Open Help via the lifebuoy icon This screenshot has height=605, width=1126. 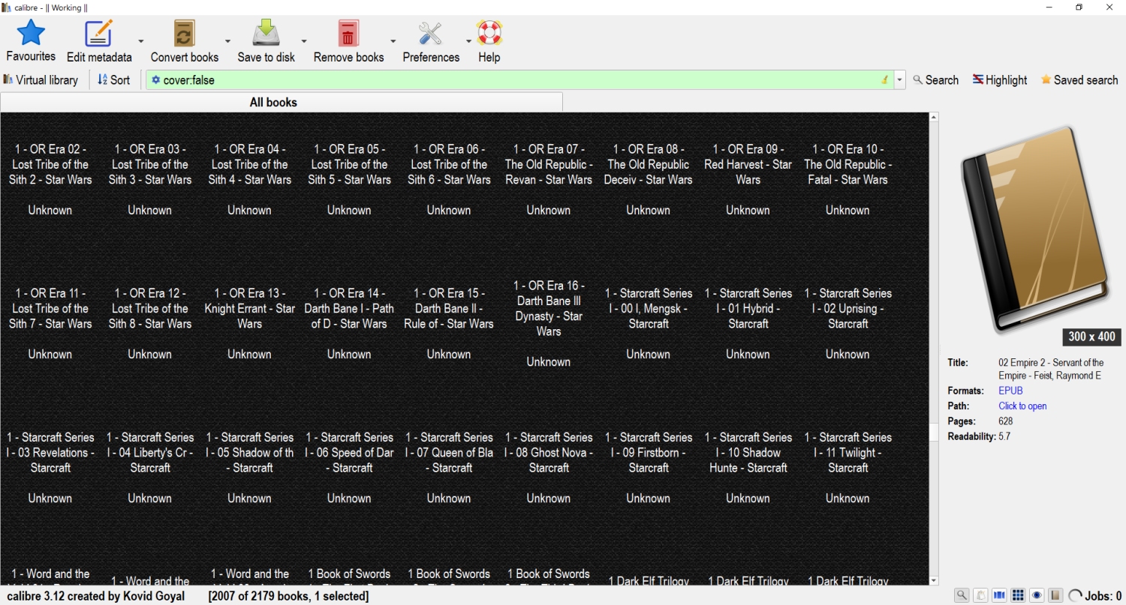click(x=489, y=33)
